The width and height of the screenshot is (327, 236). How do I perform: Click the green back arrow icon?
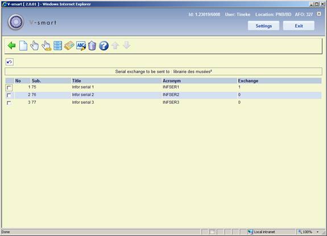(x=12, y=45)
